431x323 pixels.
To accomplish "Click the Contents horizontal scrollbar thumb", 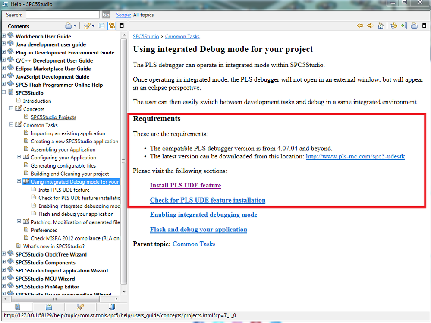I will (x=55, y=299).
